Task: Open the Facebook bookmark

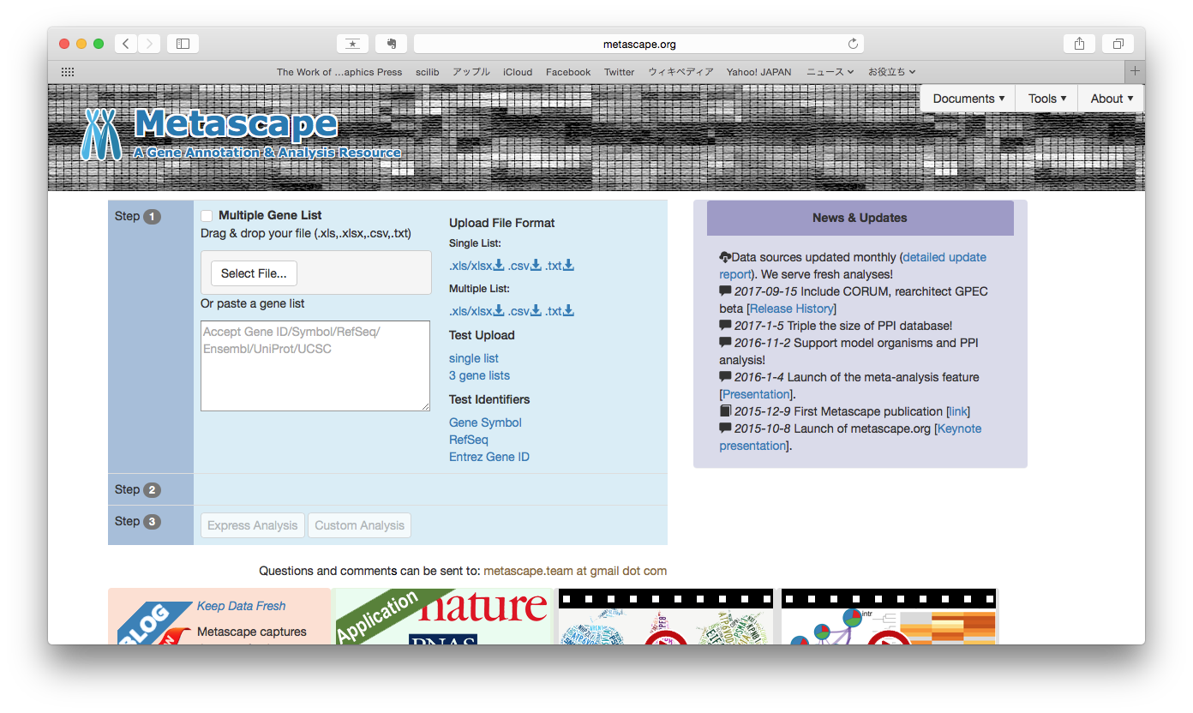Action: [568, 72]
